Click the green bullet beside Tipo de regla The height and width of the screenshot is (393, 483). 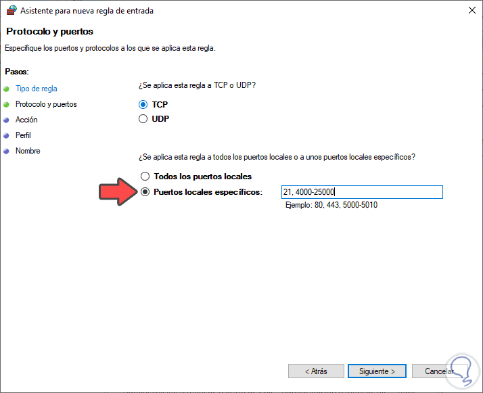pos(6,89)
